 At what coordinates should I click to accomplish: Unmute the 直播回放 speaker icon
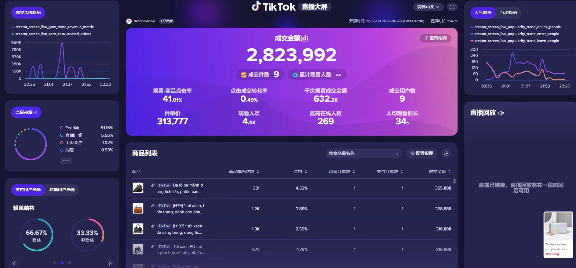coord(501,113)
